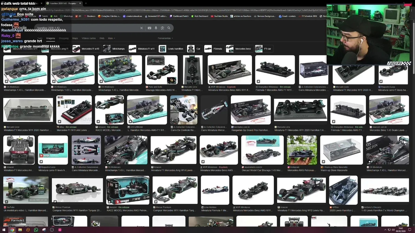Viewport: 415px width, 233px height.
Task: Open the Email – contato bookmark
Action: point(287,16)
